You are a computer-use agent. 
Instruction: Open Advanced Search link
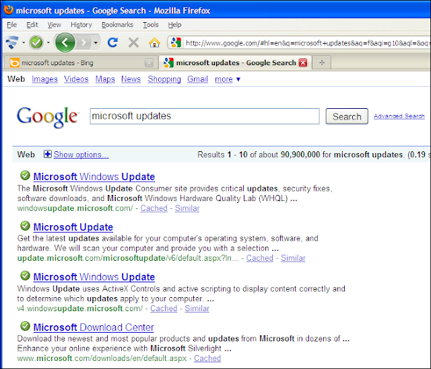pos(399,116)
